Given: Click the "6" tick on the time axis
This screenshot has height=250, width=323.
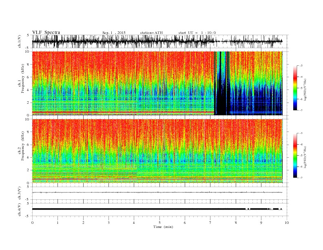Looking at the screenshot, I should (185, 223).
